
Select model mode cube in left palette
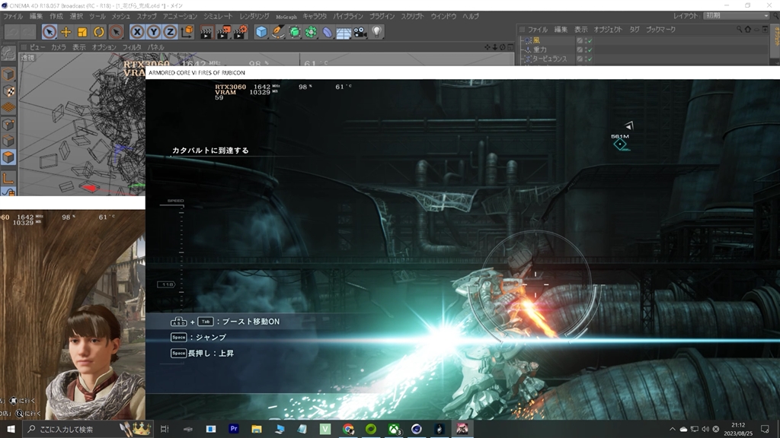[x=8, y=75]
